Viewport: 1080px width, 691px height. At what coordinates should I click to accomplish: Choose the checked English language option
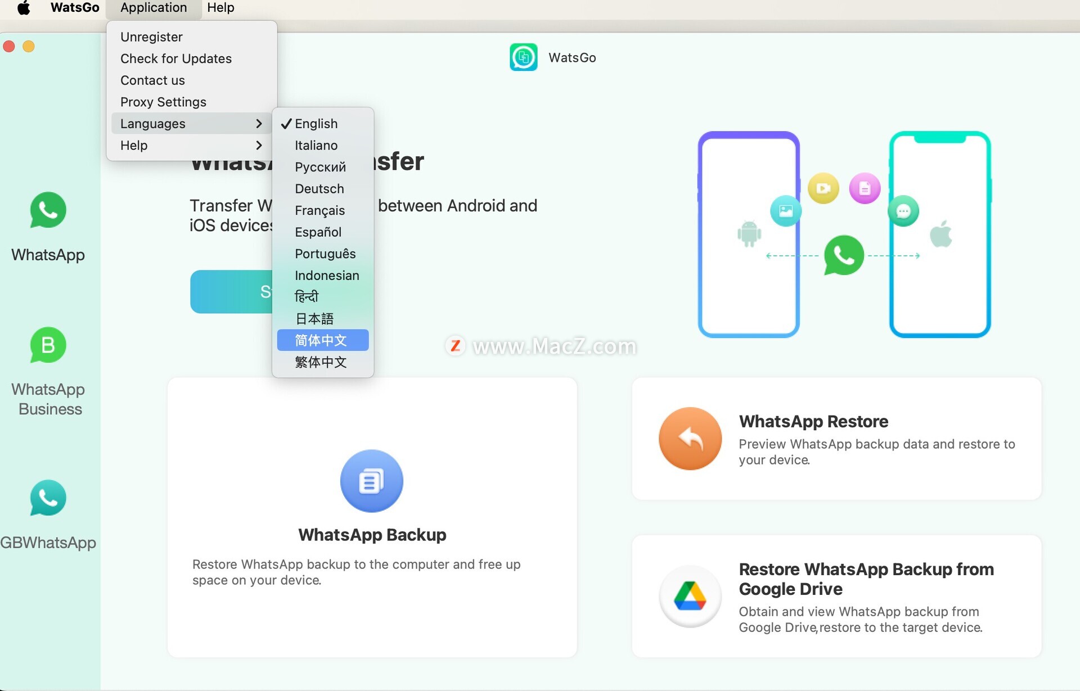click(323, 124)
